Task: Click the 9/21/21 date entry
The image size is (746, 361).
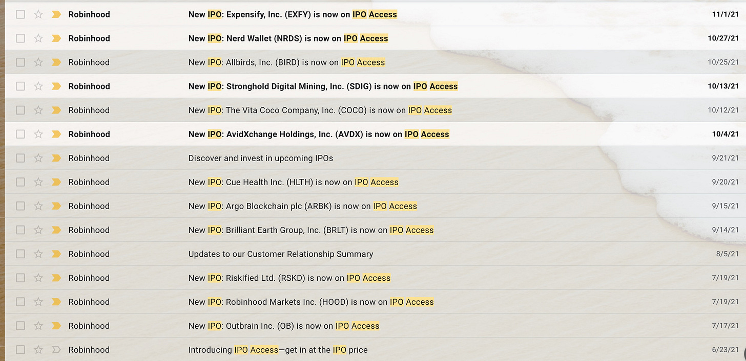Action: click(x=726, y=158)
